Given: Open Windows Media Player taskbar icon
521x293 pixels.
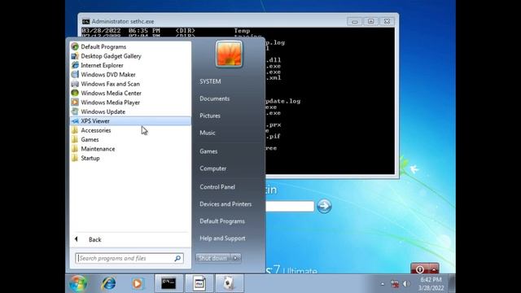Looking at the screenshot, I should click(138, 283).
